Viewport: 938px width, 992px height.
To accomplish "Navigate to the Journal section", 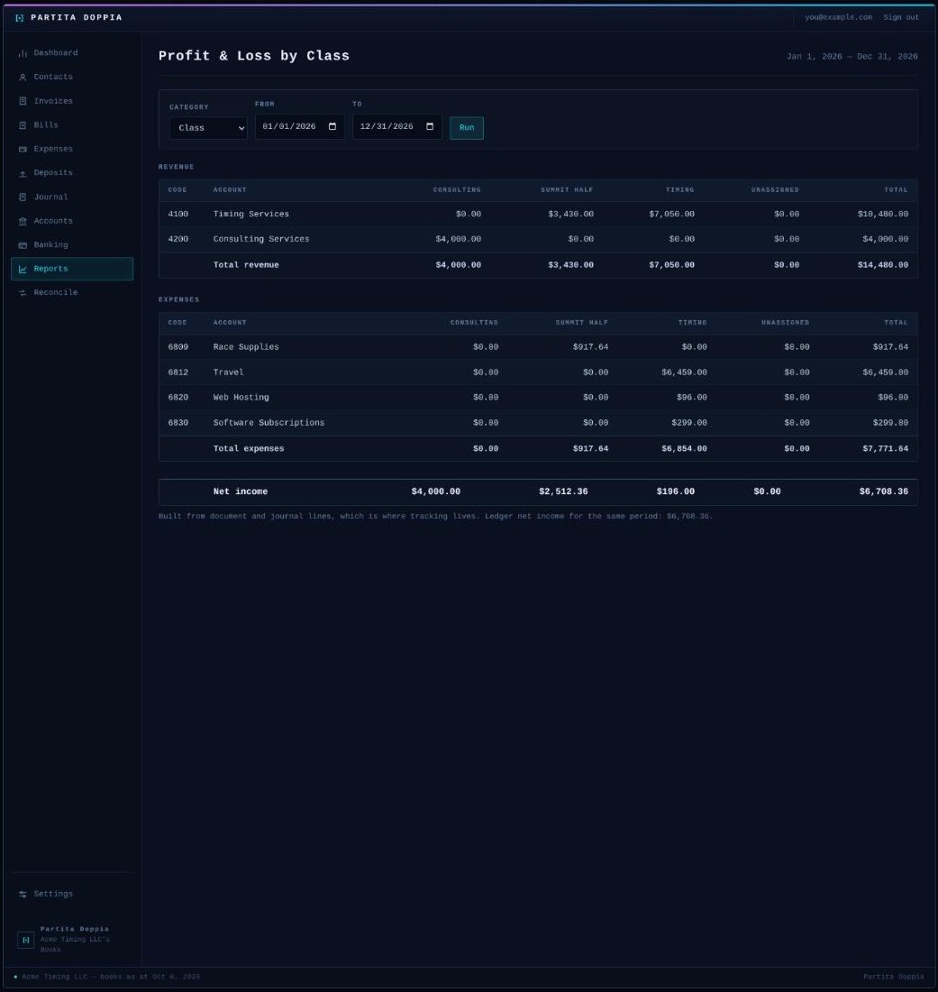I will 72,197.
